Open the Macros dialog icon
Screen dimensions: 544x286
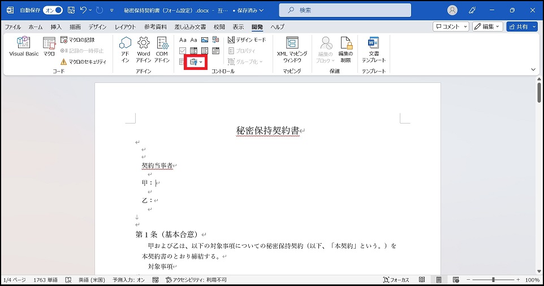[x=49, y=46]
